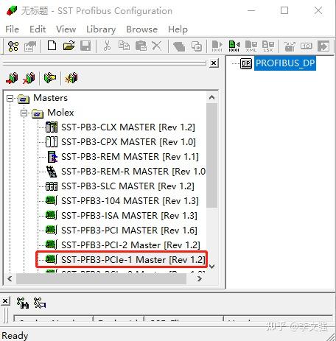Create a new configuration file
The width and height of the screenshot is (336, 341).
tap(52, 46)
